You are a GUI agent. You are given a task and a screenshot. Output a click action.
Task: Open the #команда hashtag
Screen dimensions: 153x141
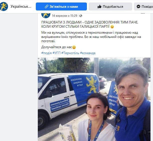click(x=88, y=53)
